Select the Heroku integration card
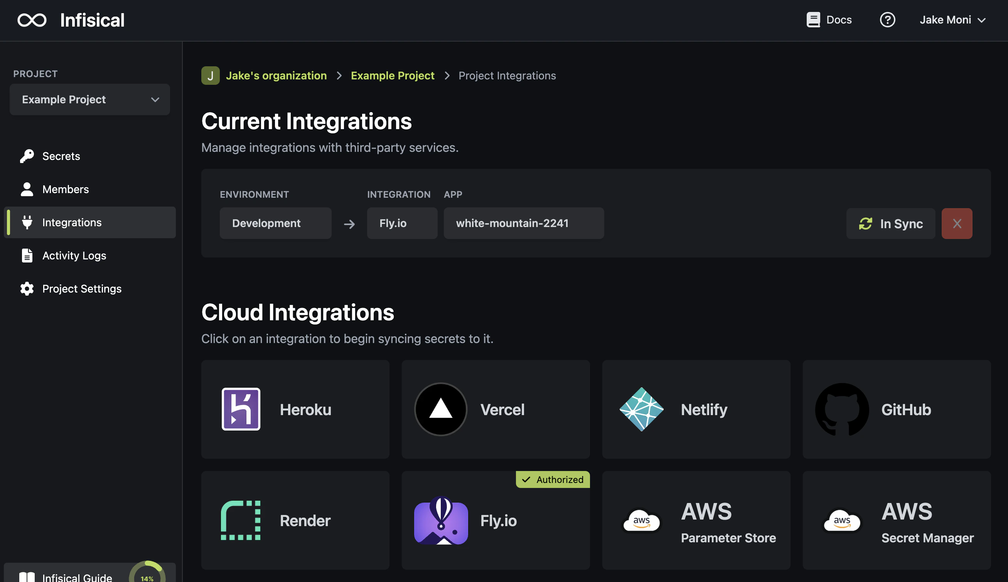The height and width of the screenshot is (582, 1008). point(295,409)
